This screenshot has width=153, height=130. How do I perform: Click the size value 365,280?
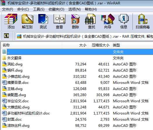click(80, 95)
